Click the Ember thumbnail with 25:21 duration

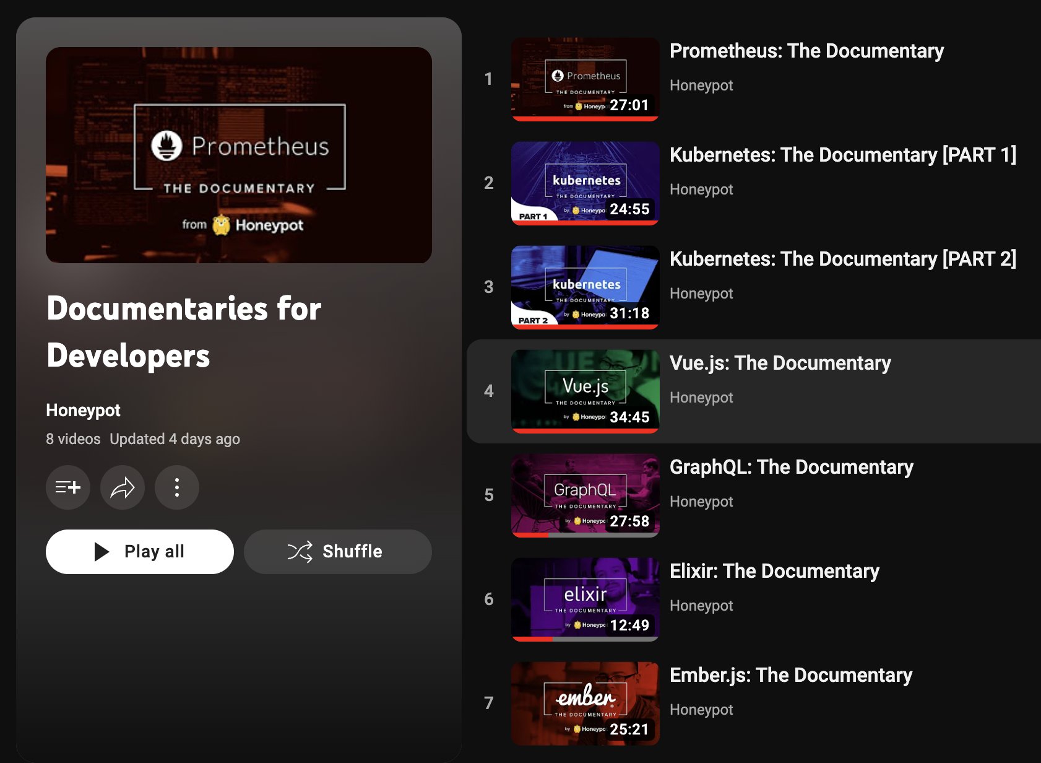pyautogui.click(x=585, y=704)
